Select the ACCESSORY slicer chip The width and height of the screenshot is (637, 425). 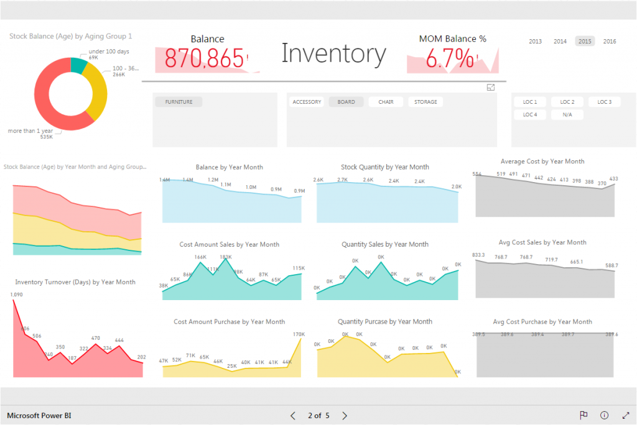point(307,102)
